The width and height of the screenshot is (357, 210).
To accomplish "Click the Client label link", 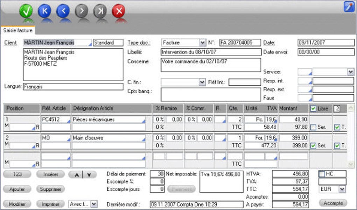I will [x=11, y=43].
